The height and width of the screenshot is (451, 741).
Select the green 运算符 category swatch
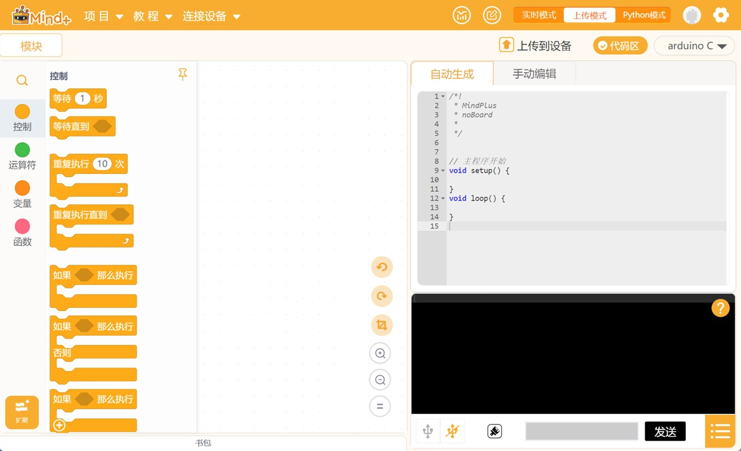pos(22,150)
